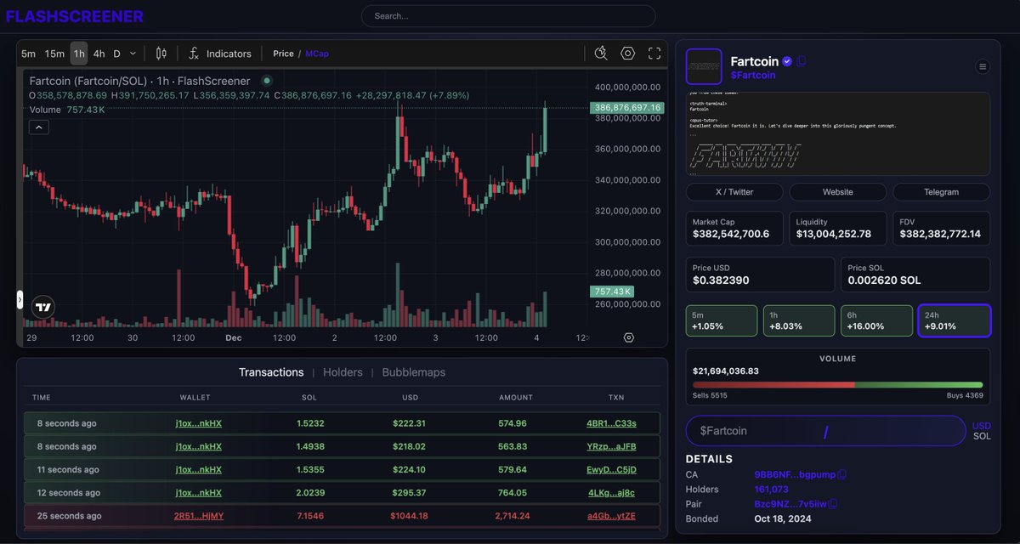Image resolution: width=1020 pixels, height=544 pixels.
Task: Select the 6h +16.00% change period
Action: [876, 320]
